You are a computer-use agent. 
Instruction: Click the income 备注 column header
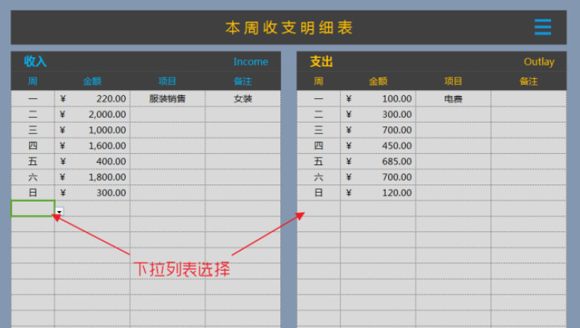click(x=242, y=81)
